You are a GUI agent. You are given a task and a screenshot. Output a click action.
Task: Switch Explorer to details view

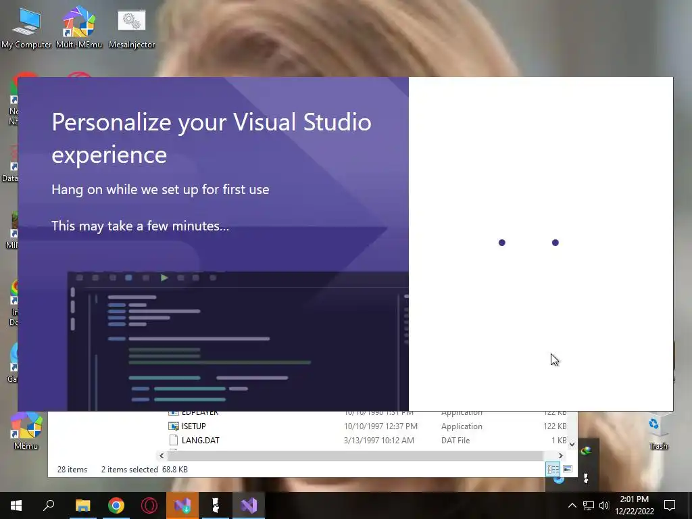[x=553, y=469]
